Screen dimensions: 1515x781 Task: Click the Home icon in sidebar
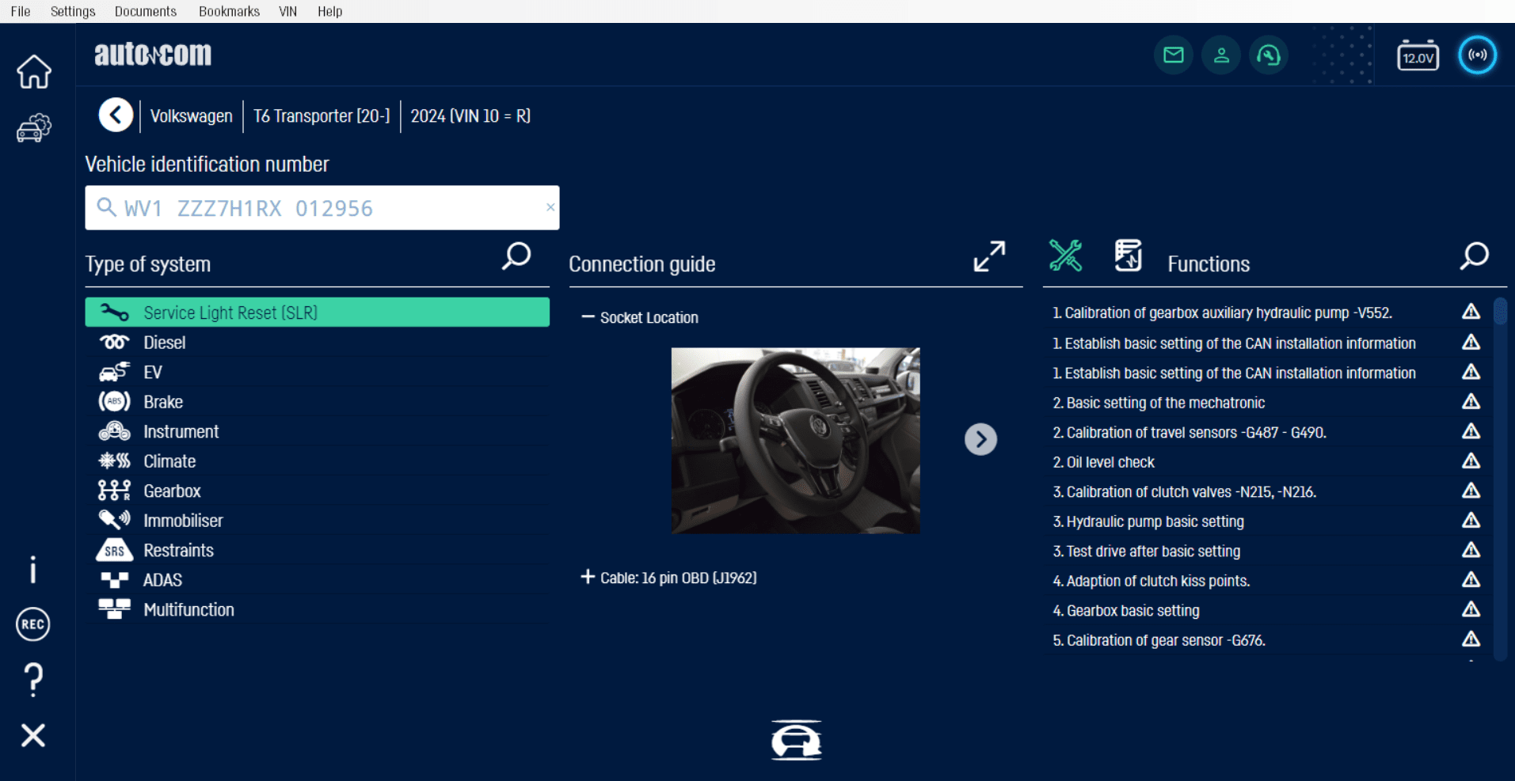(x=33, y=72)
